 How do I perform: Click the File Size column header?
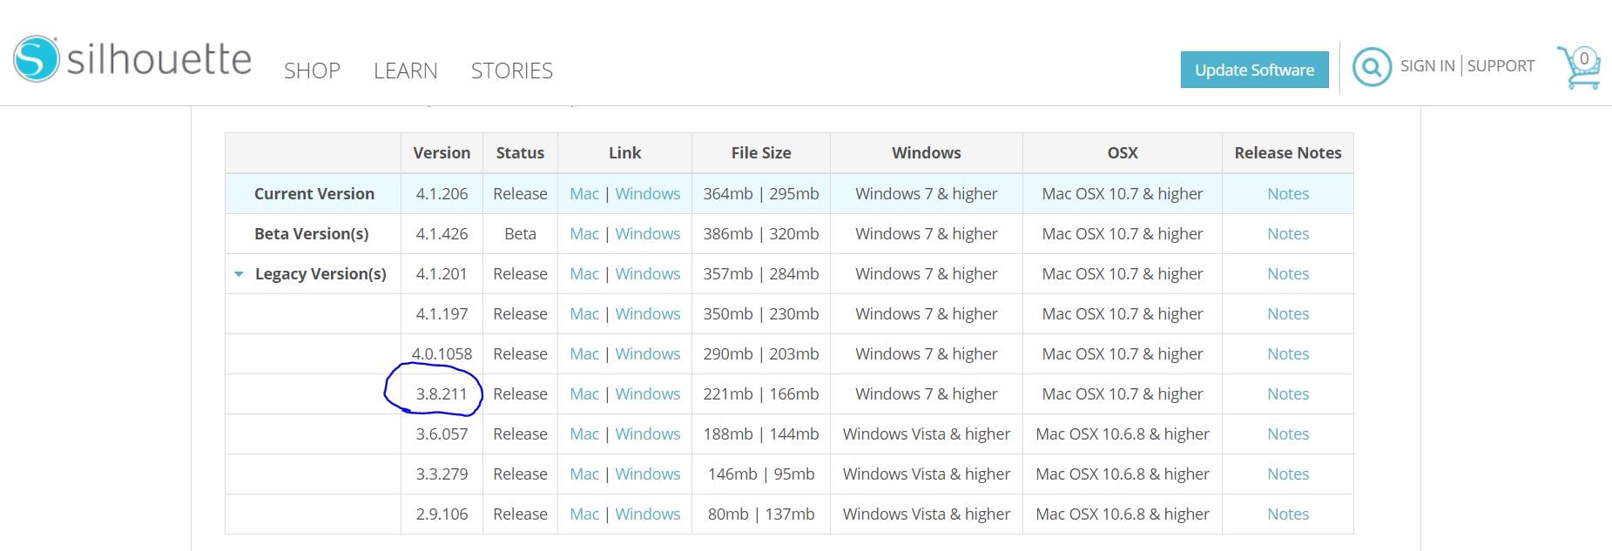761,153
